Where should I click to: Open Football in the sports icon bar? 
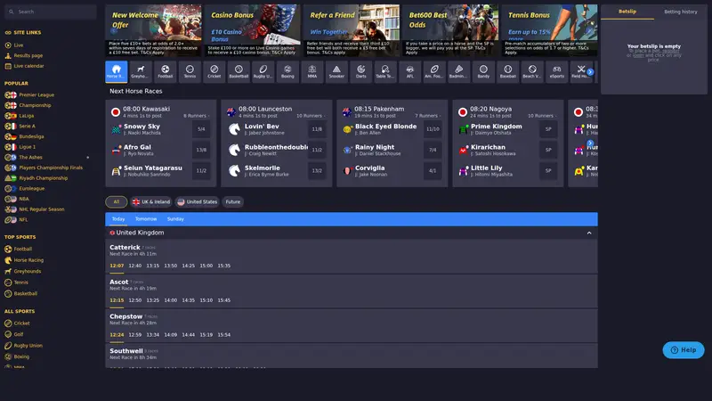point(166,72)
